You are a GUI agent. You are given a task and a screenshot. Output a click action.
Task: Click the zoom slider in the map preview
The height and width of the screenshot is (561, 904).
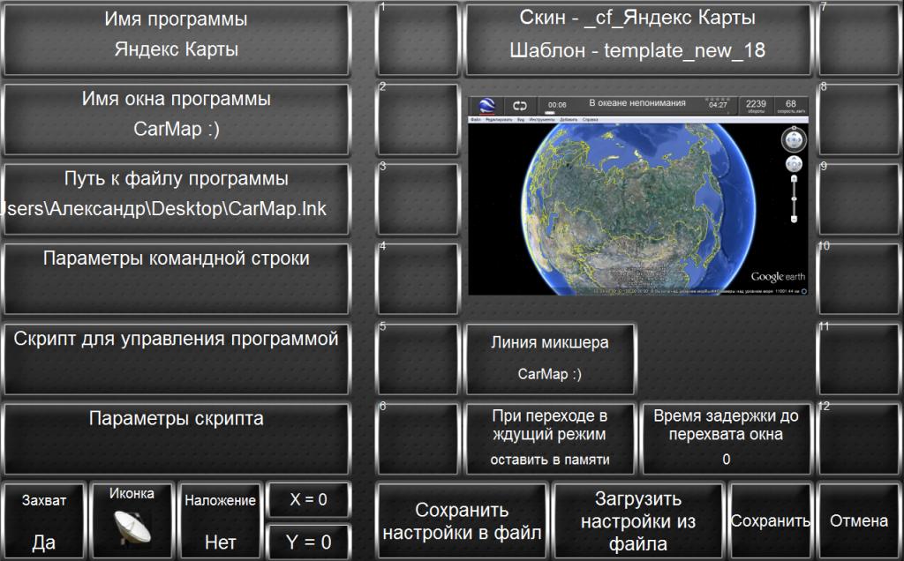(794, 198)
